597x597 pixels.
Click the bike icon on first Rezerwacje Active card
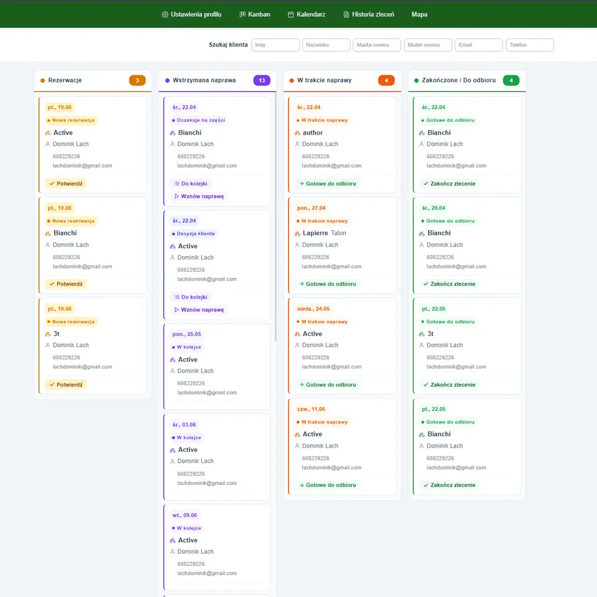click(48, 134)
